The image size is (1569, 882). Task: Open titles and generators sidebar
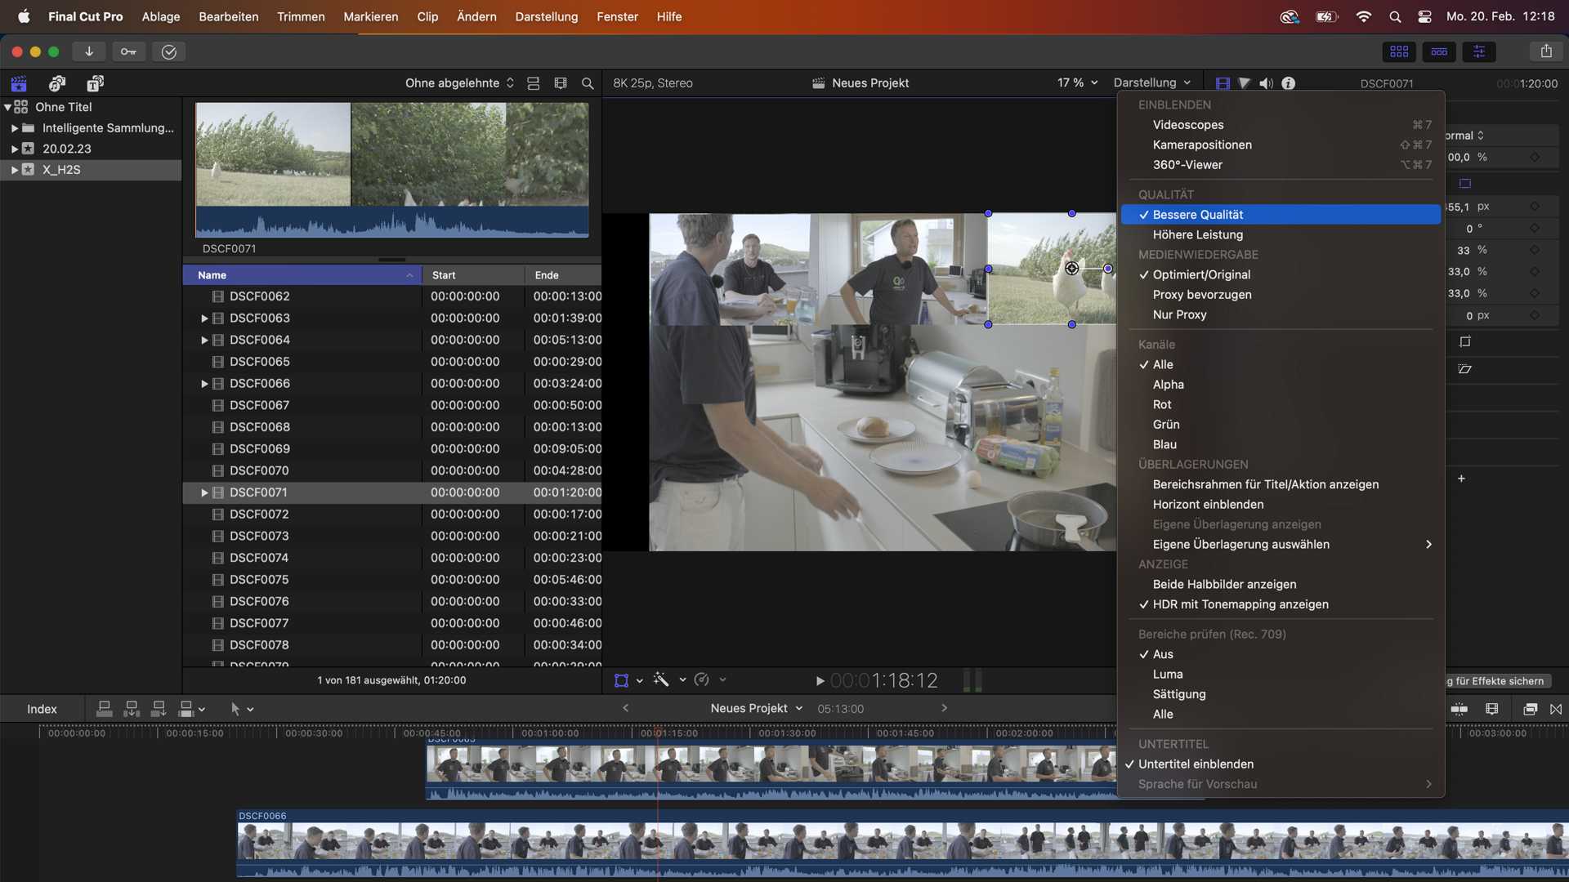coord(96,83)
